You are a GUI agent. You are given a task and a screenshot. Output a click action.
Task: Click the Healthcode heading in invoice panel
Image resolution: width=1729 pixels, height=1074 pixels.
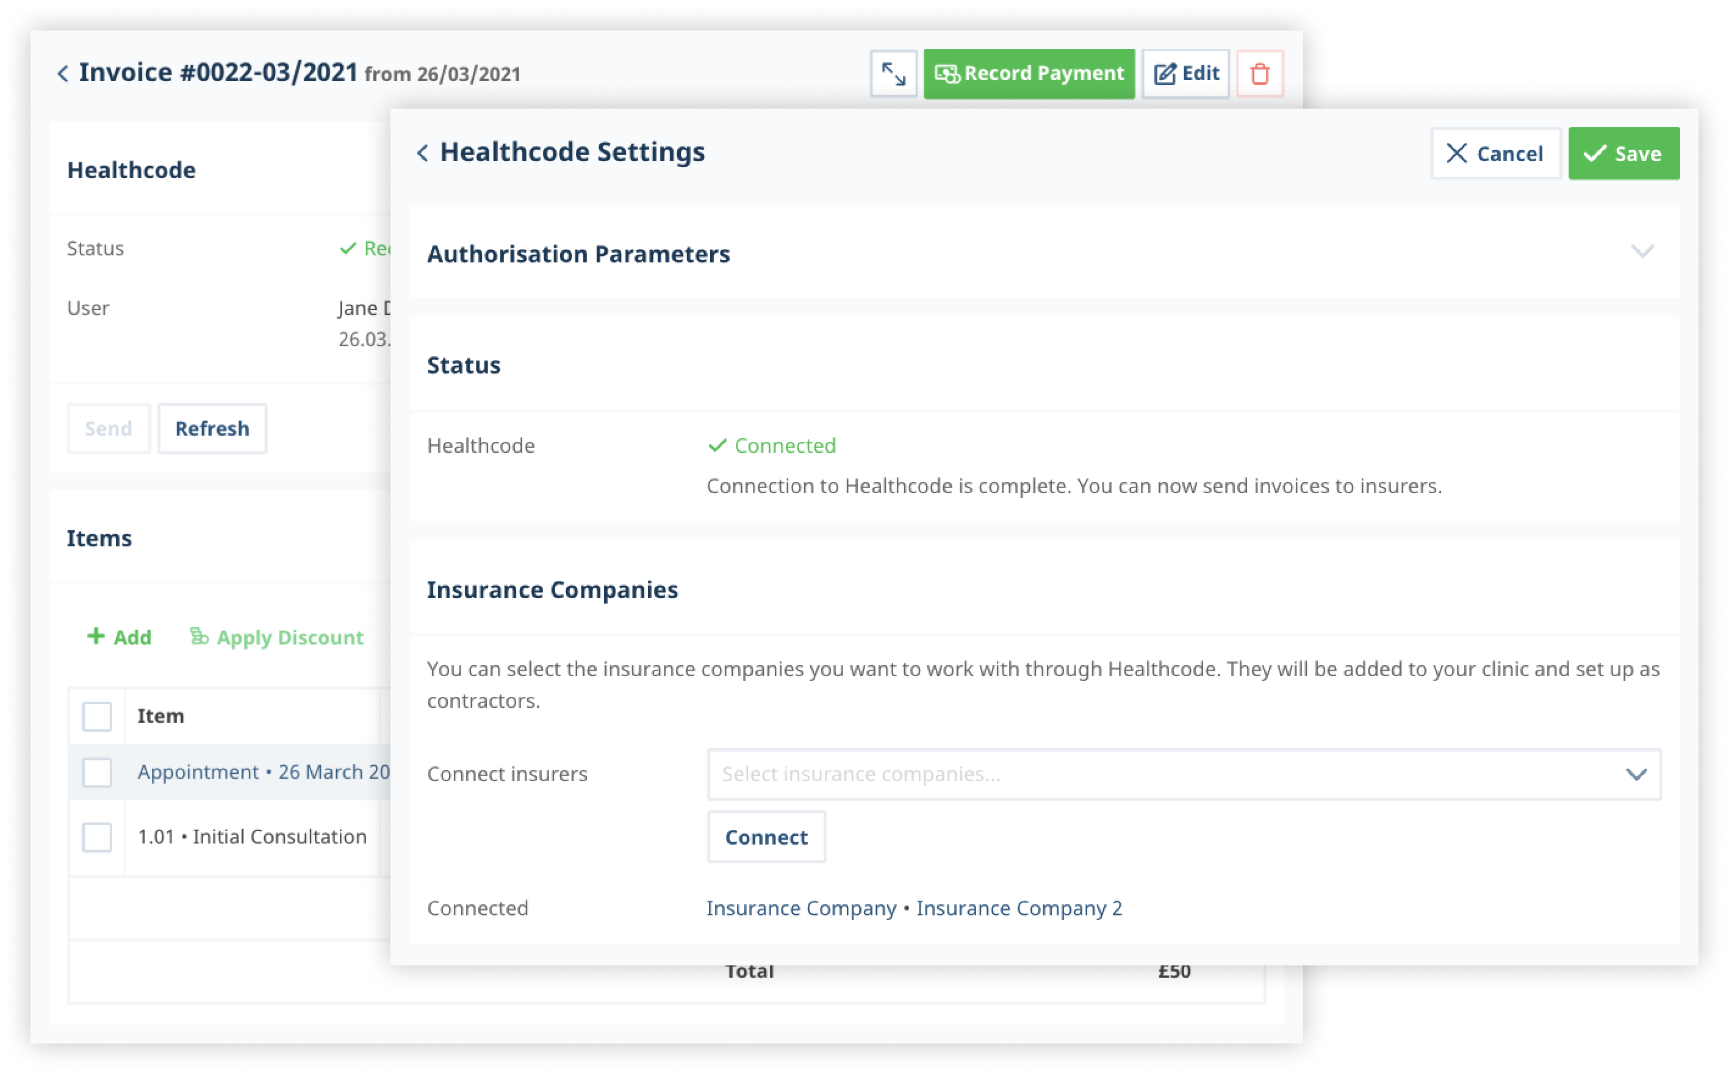131,170
